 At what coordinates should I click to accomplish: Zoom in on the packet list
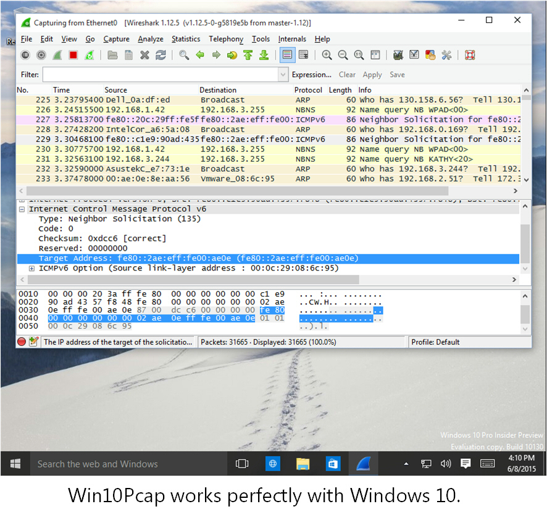326,55
